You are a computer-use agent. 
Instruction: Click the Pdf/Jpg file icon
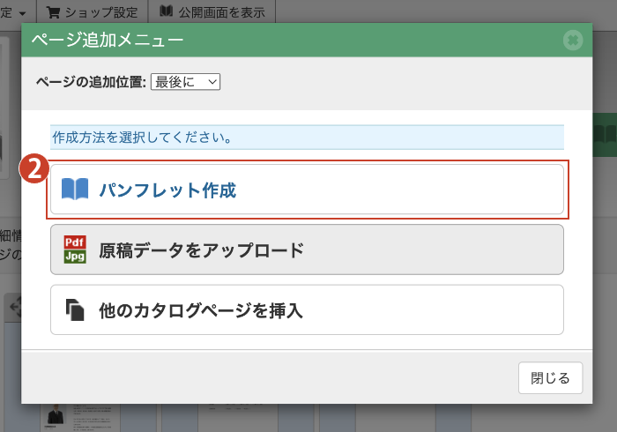(x=75, y=250)
